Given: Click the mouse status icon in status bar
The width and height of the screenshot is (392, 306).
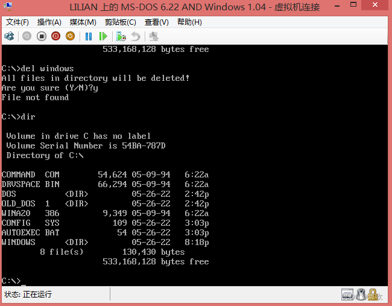Looking at the screenshot, I should point(361,295).
